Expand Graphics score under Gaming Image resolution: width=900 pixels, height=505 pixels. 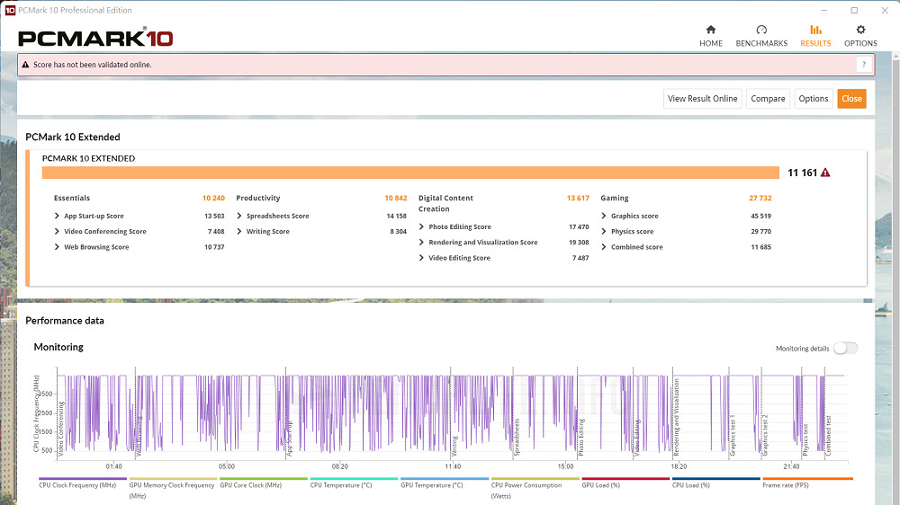pos(605,217)
